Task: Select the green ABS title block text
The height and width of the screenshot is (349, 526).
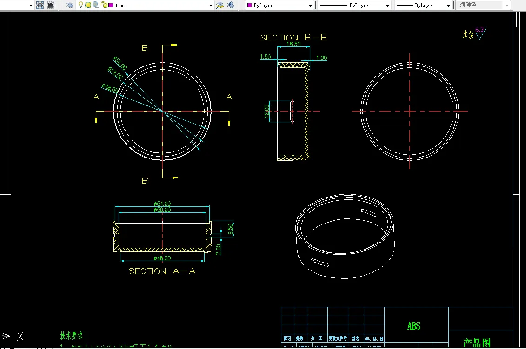Action: point(413,326)
